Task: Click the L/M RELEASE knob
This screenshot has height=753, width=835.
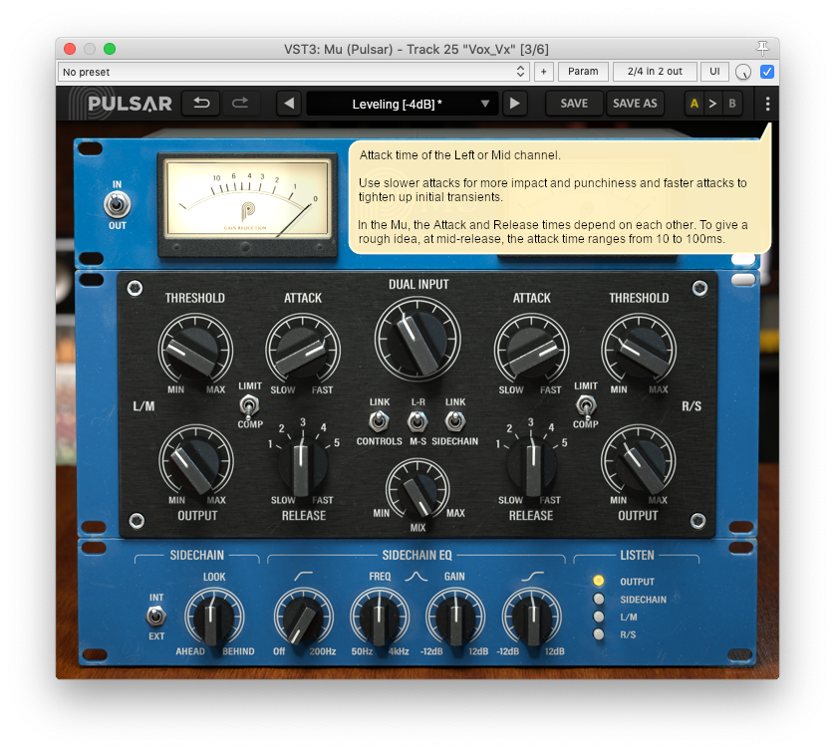Action: (x=303, y=464)
